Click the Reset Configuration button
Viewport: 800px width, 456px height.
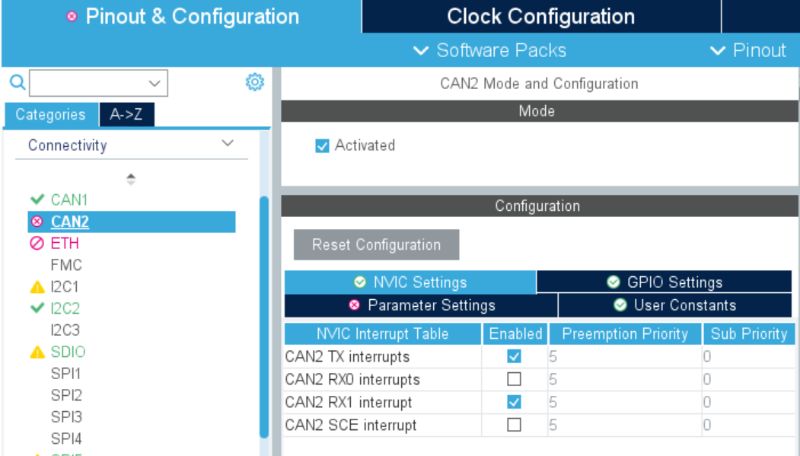pos(376,244)
